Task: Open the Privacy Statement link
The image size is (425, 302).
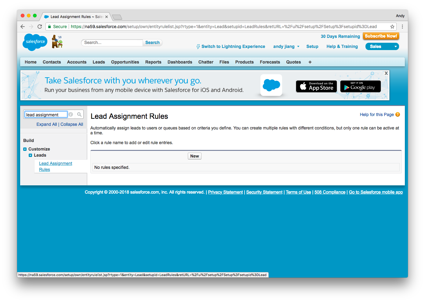Action: click(225, 192)
